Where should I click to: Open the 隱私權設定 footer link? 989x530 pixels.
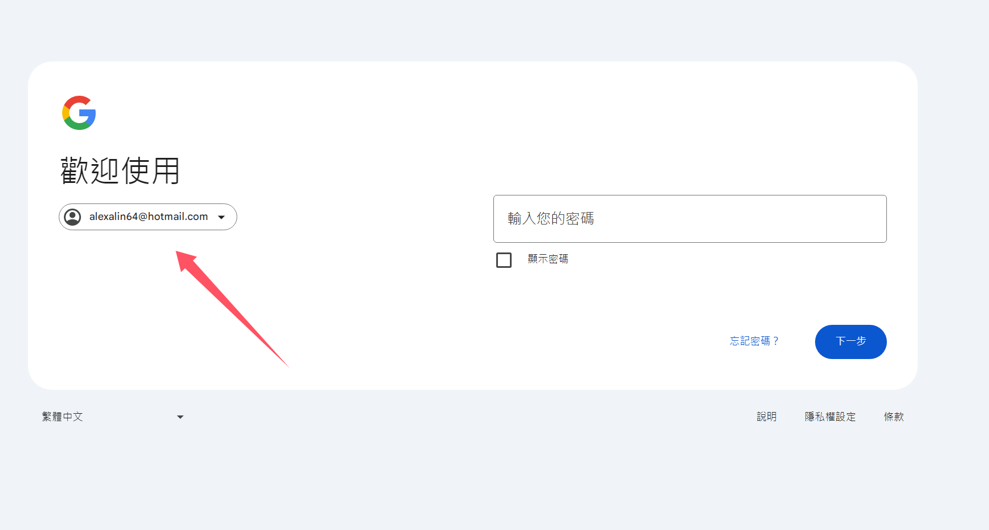[x=830, y=417]
